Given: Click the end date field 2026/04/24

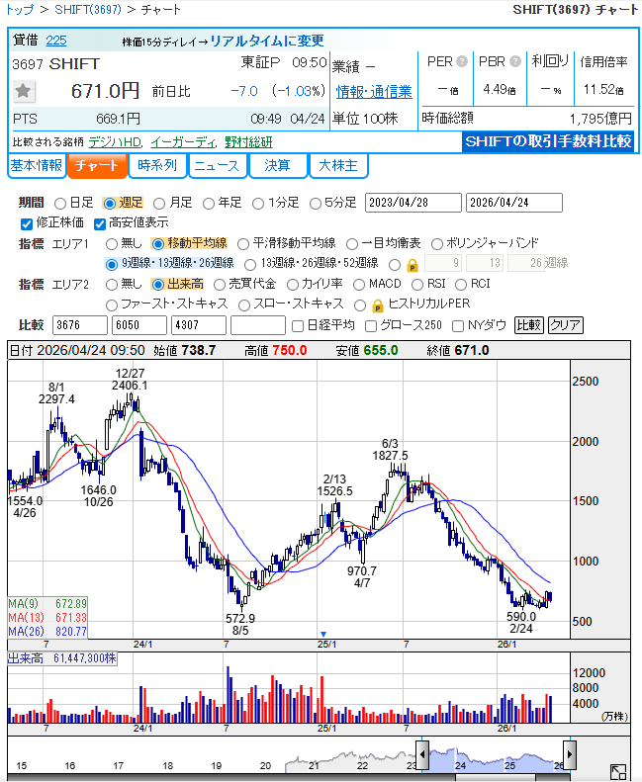Looking at the screenshot, I should coord(513,203).
